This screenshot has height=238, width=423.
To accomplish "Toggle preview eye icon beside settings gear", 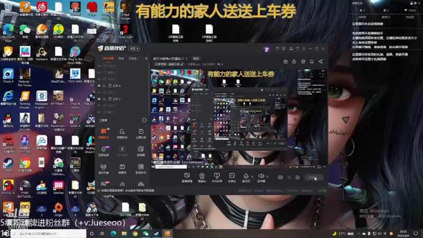I will coord(289,177).
